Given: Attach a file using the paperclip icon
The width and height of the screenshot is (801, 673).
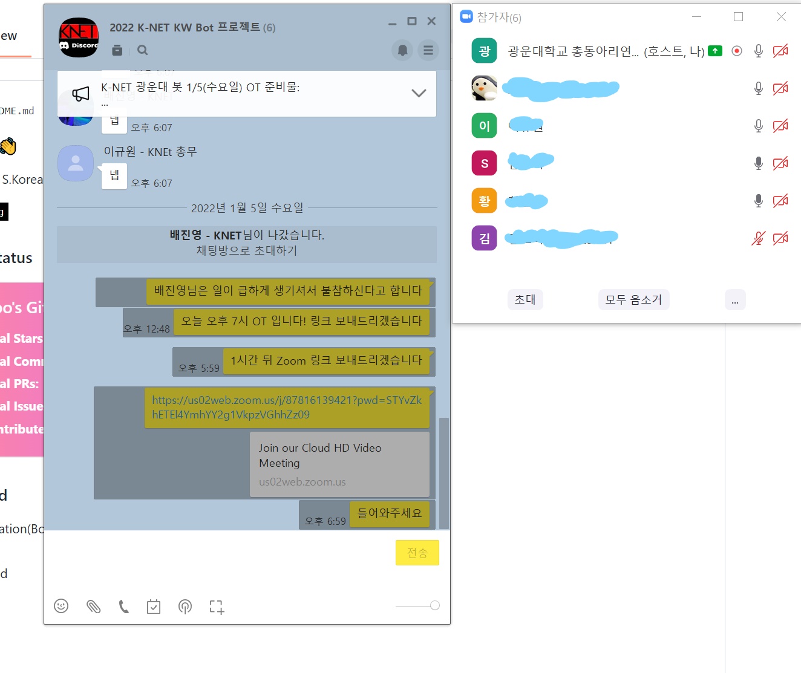Looking at the screenshot, I should point(93,606).
